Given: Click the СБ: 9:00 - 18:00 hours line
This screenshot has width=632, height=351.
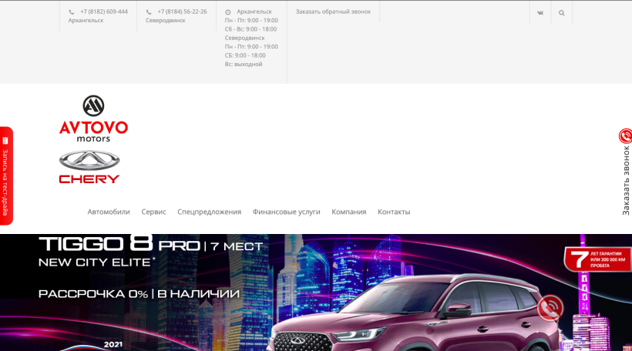Looking at the screenshot, I should point(245,55).
